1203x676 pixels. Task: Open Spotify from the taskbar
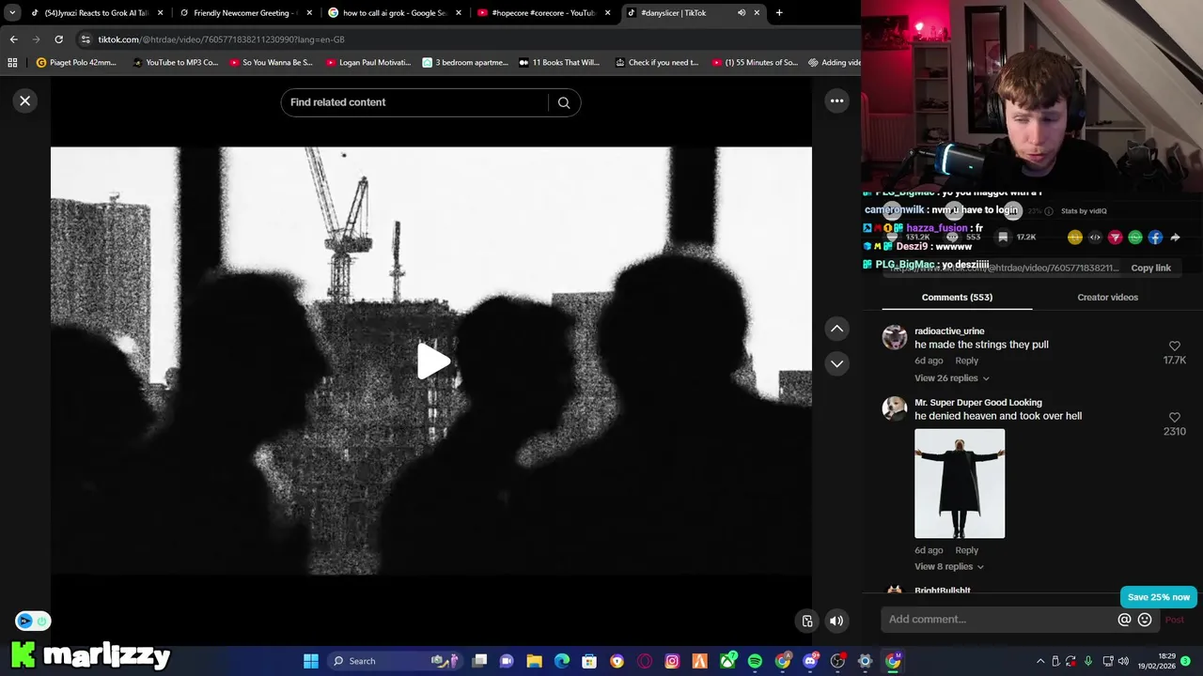[x=755, y=661]
